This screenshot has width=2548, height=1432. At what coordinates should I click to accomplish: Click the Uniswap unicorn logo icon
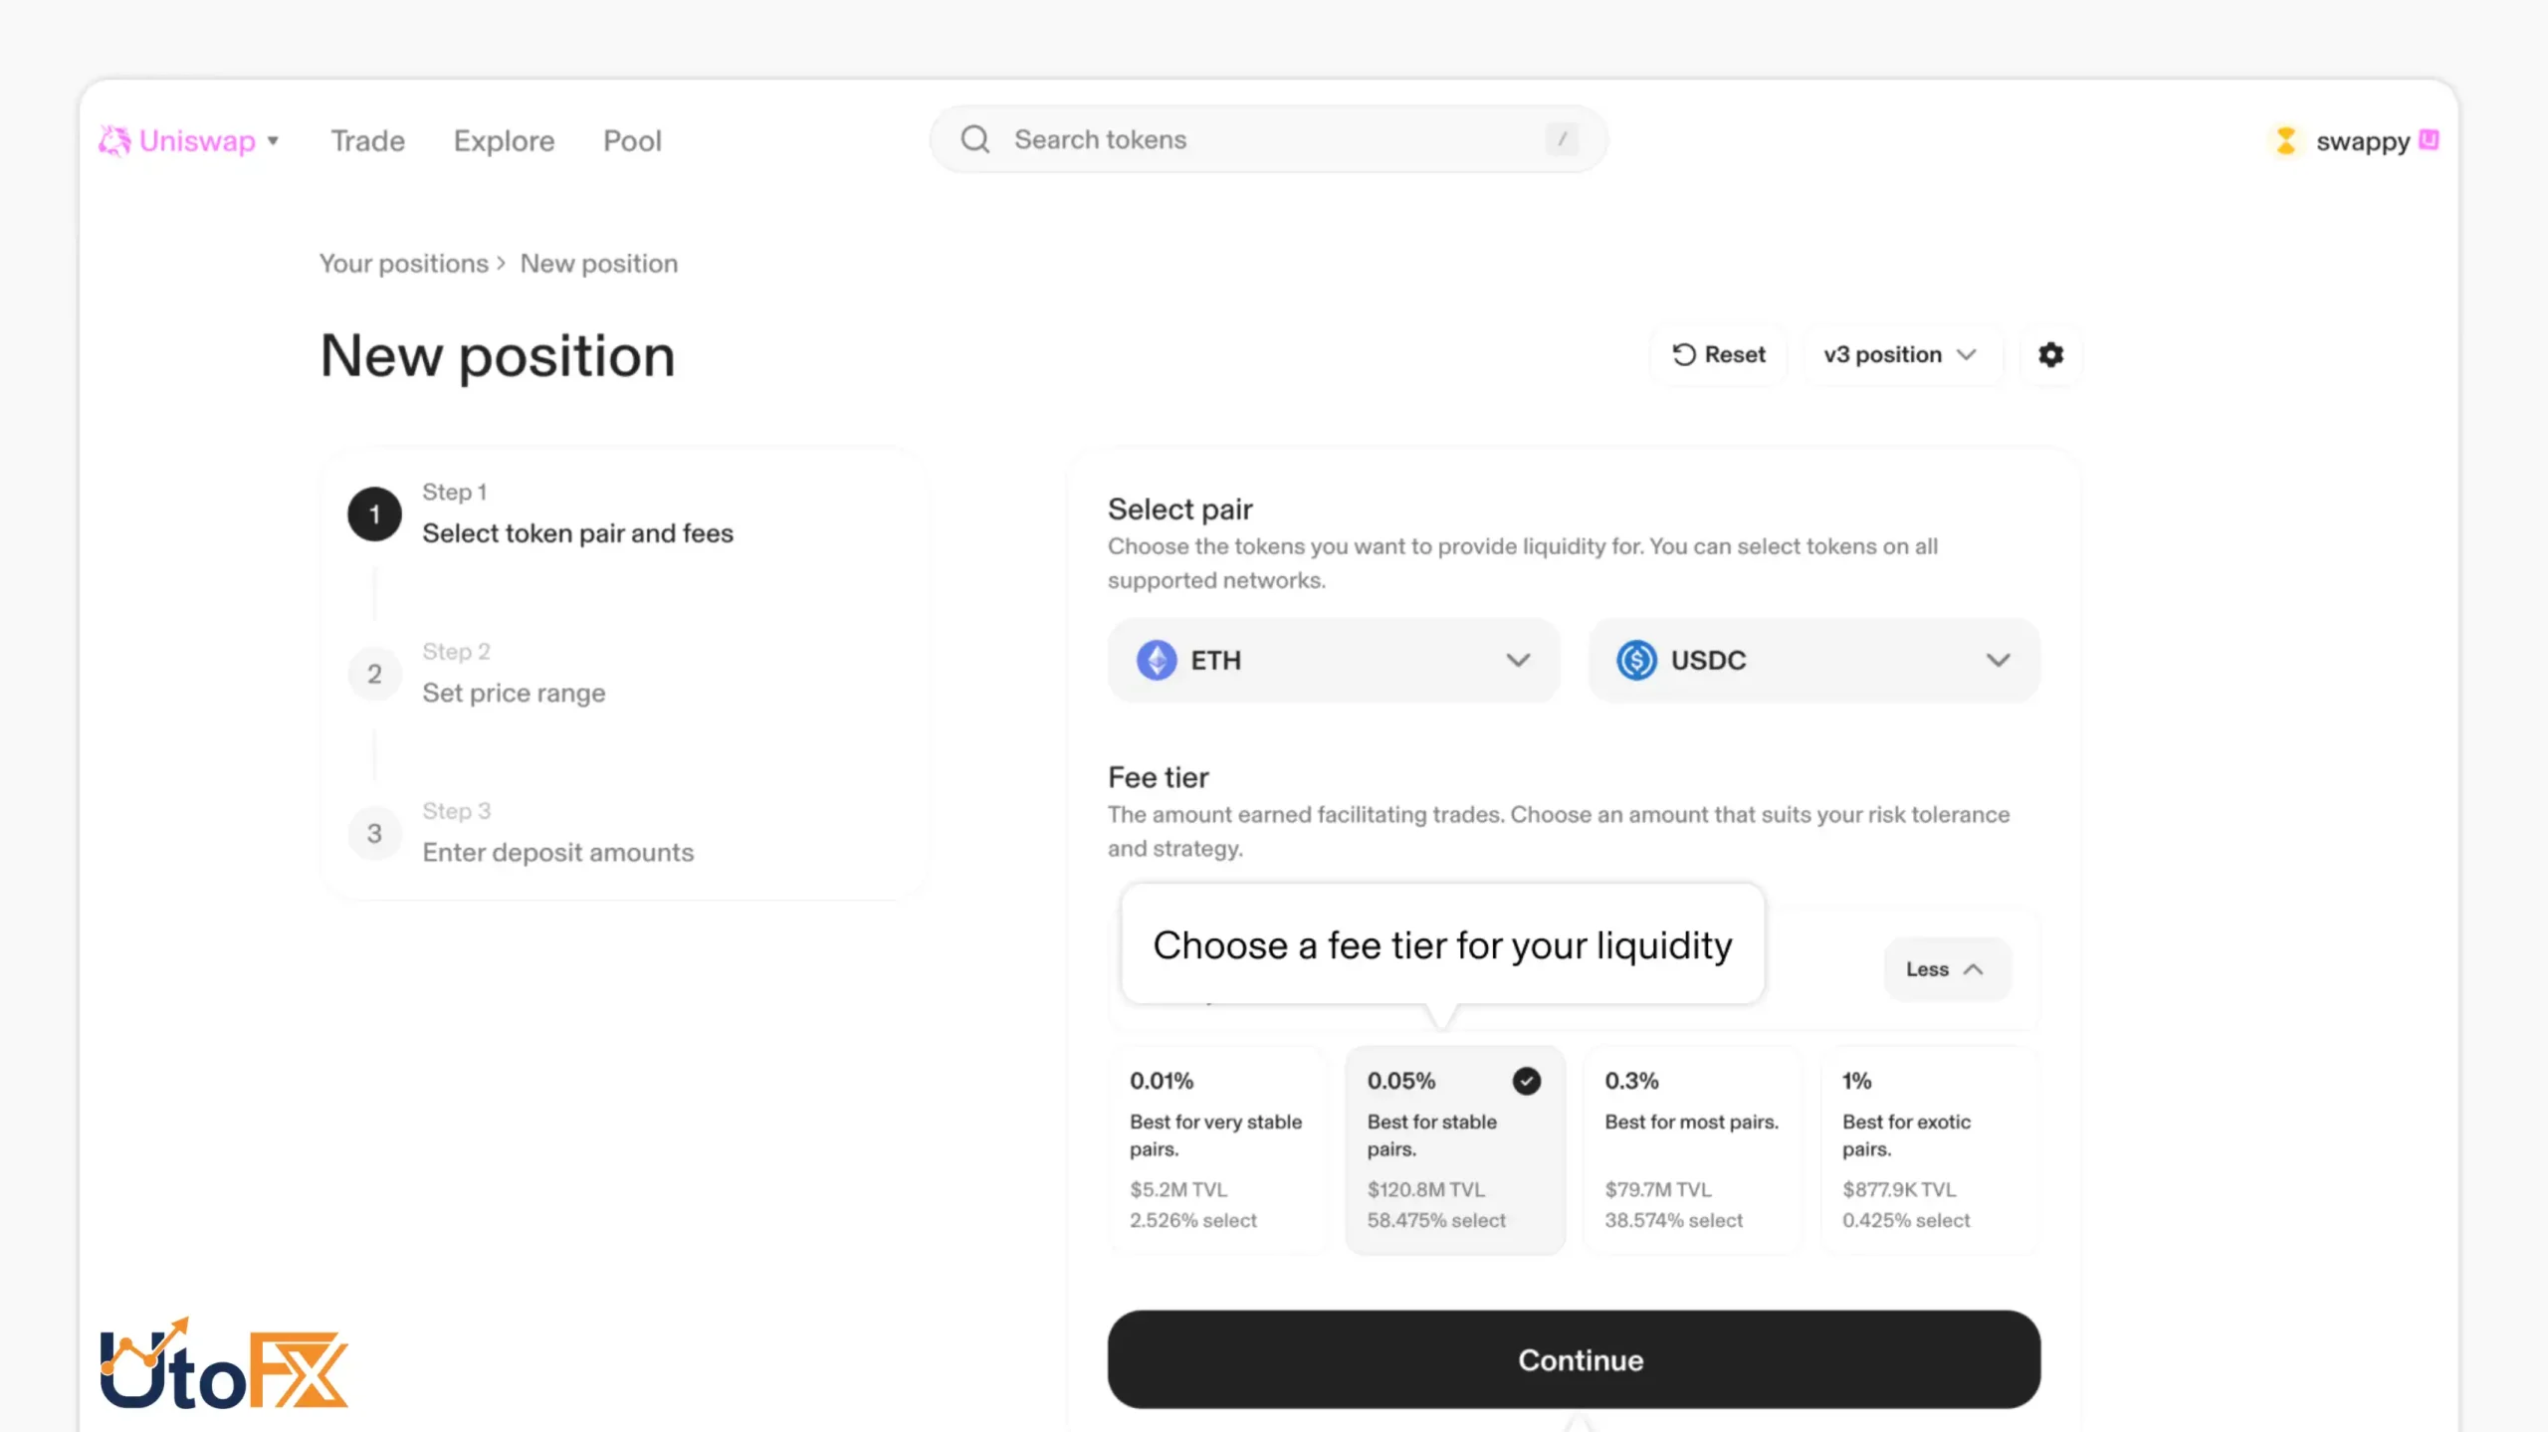tap(114, 140)
